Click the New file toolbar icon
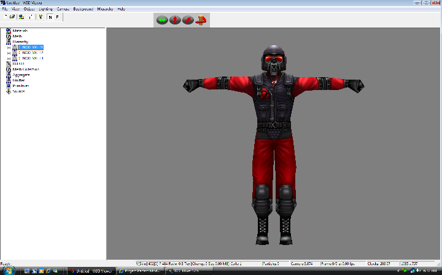 pos(6,17)
